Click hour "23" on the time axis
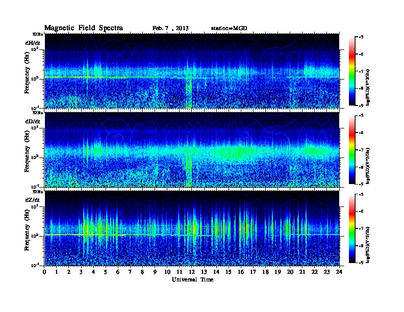 pos(326,272)
